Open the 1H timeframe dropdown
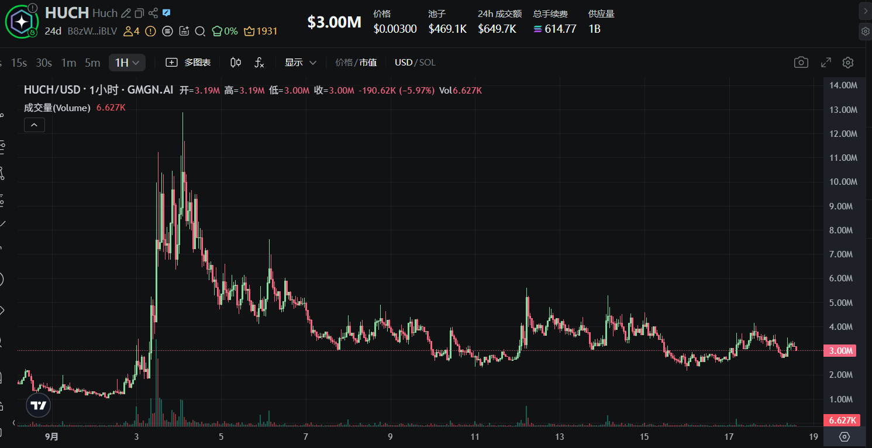872x448 pixels. (127, 63)
